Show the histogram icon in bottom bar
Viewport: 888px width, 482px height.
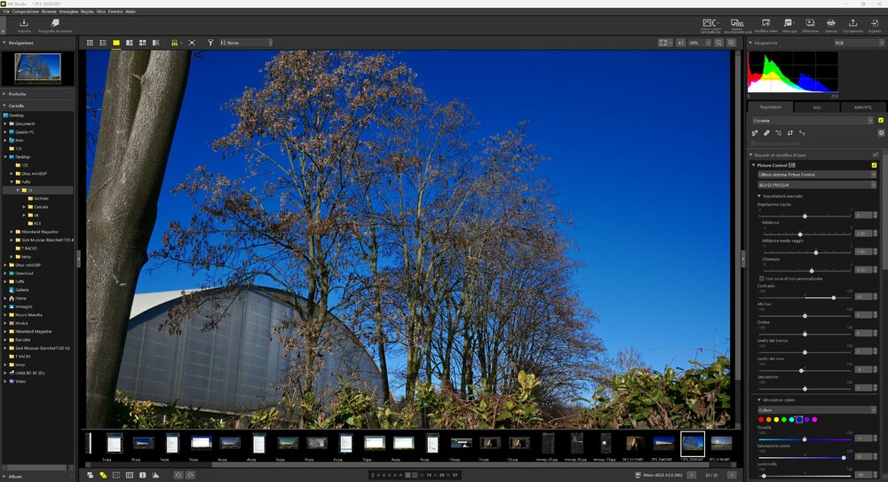pos(155,475)
